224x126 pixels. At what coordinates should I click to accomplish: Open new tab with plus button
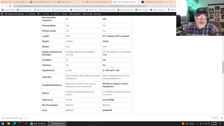(x=171, y=2)
